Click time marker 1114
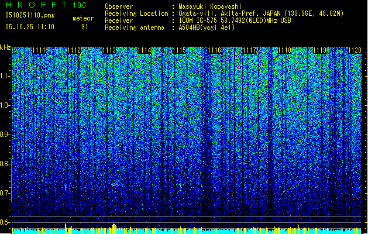This screenshot has height=234, width=368. pos(145,50)
